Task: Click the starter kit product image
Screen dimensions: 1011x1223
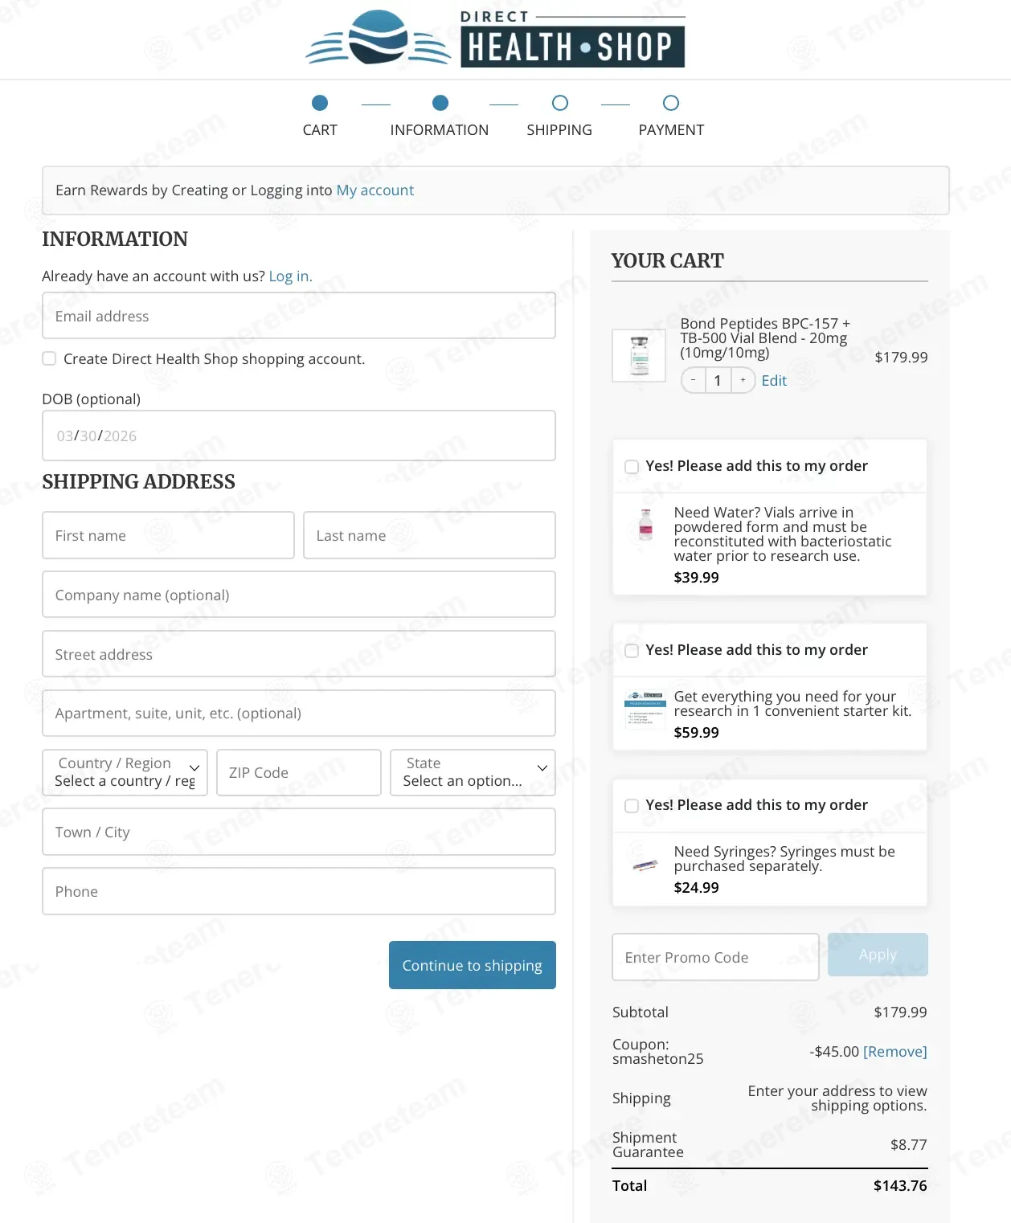Action: click(645, 708)
